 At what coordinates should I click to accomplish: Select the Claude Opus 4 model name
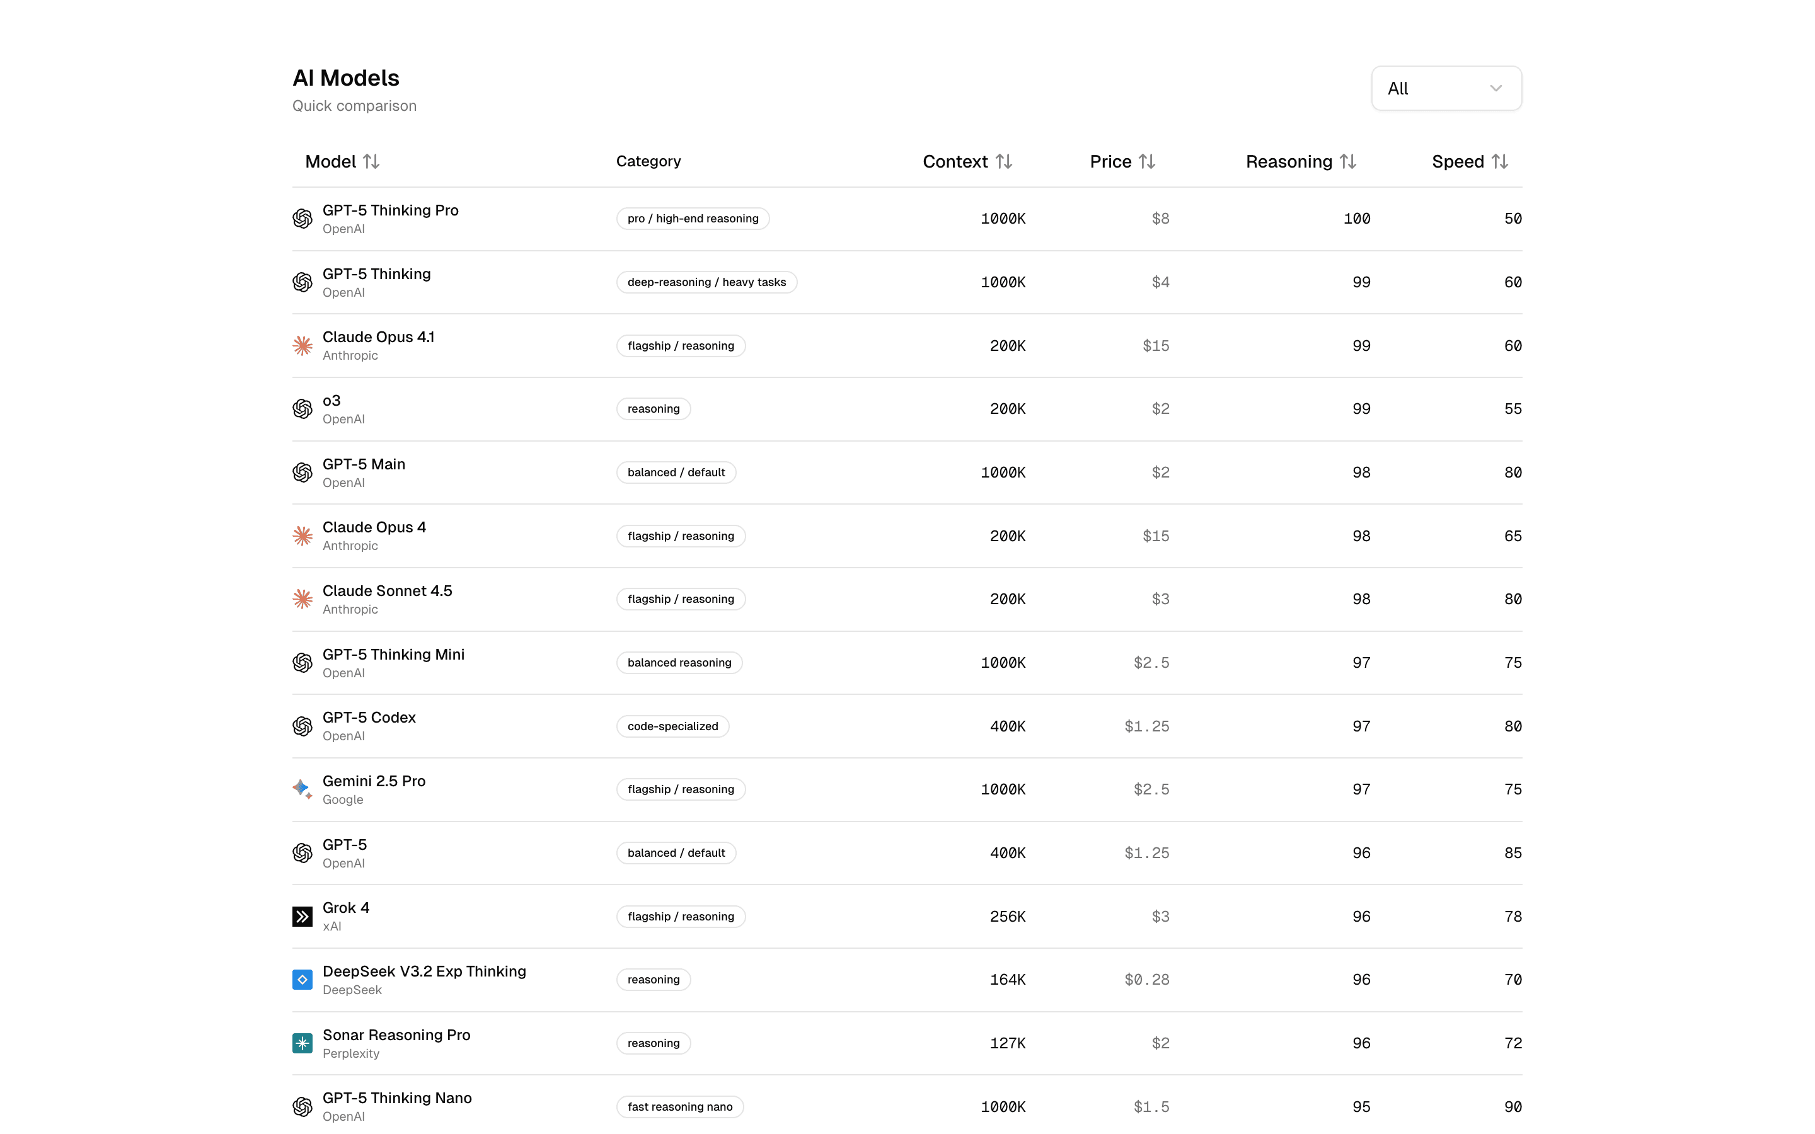tap(374, 527)
